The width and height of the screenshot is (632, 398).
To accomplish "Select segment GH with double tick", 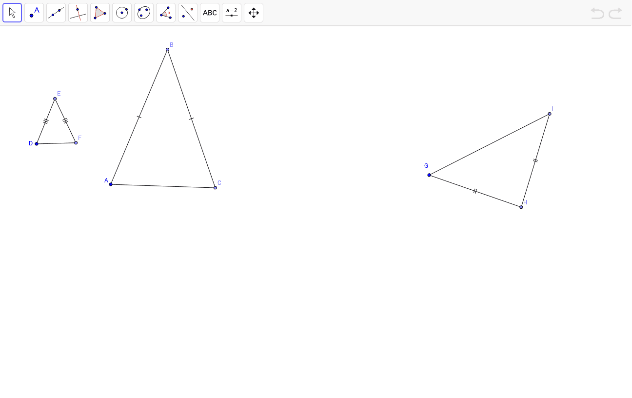I will click(x=475, y=191).
